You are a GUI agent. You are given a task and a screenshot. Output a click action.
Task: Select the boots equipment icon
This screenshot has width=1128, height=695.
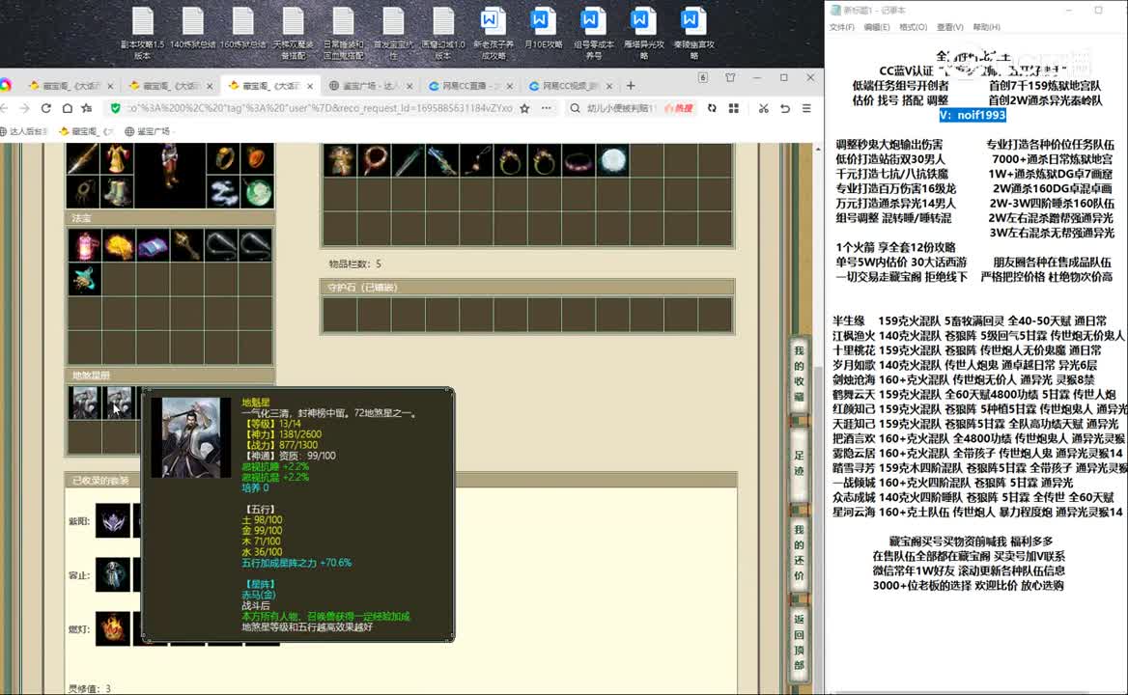116,191
